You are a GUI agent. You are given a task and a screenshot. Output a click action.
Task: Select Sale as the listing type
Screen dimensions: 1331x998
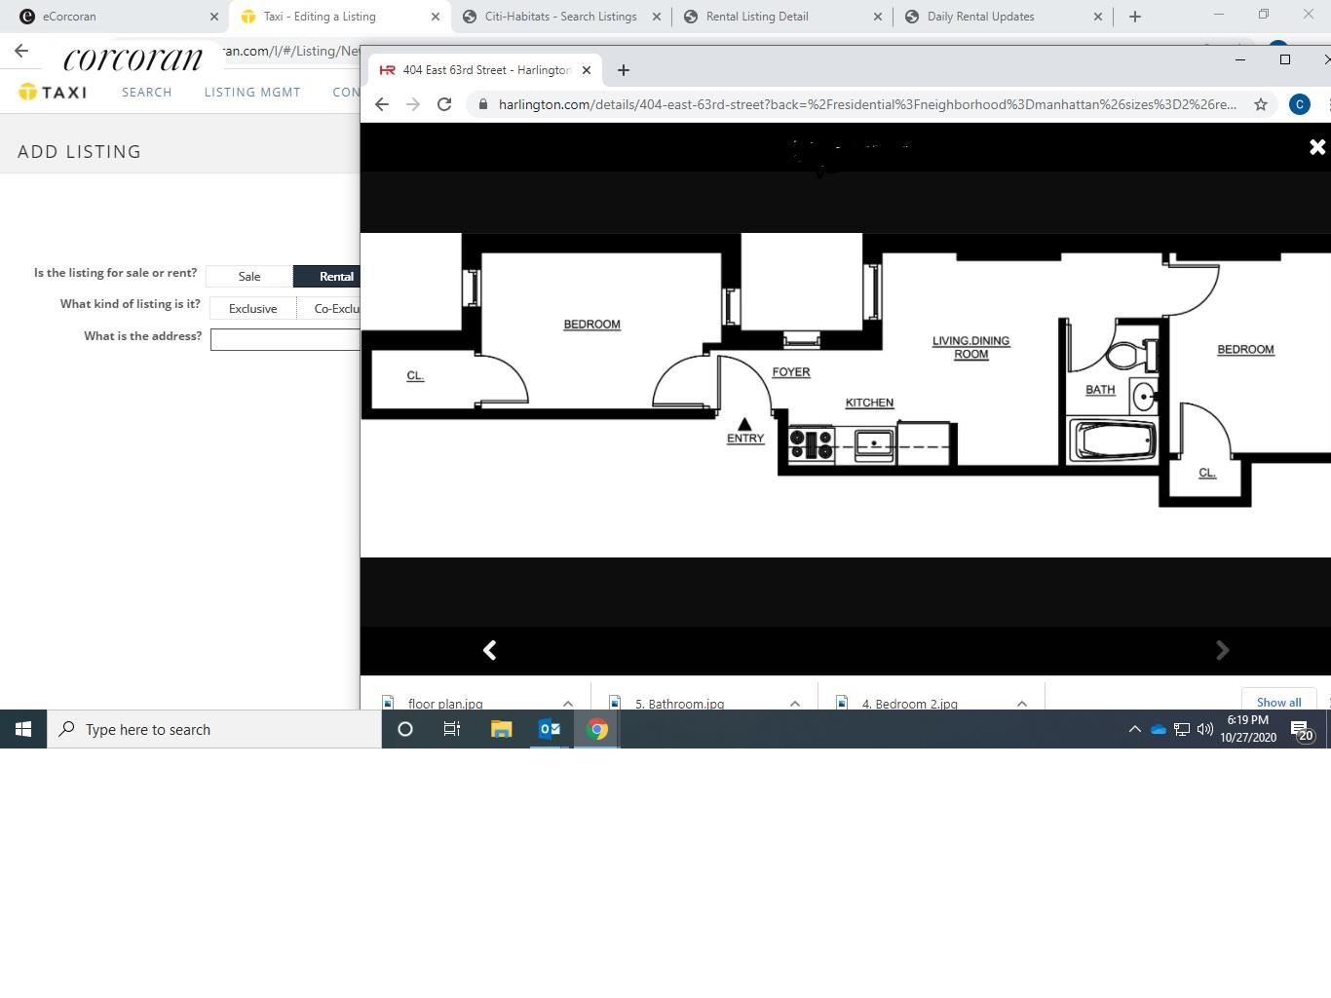249,277
